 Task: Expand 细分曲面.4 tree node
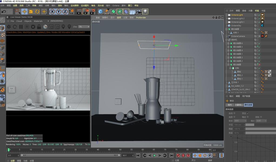[x=228, y=50]
